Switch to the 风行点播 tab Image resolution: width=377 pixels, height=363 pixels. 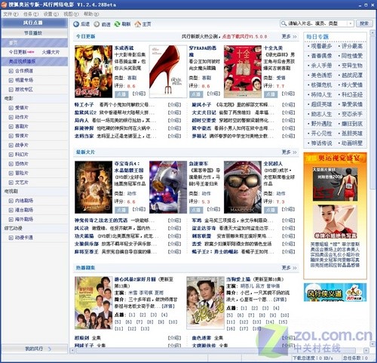[34, 23]
